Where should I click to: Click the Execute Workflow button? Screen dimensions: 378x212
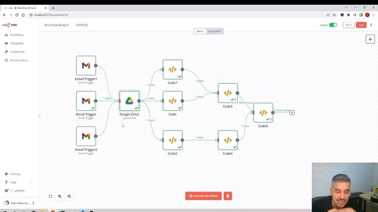203,196
